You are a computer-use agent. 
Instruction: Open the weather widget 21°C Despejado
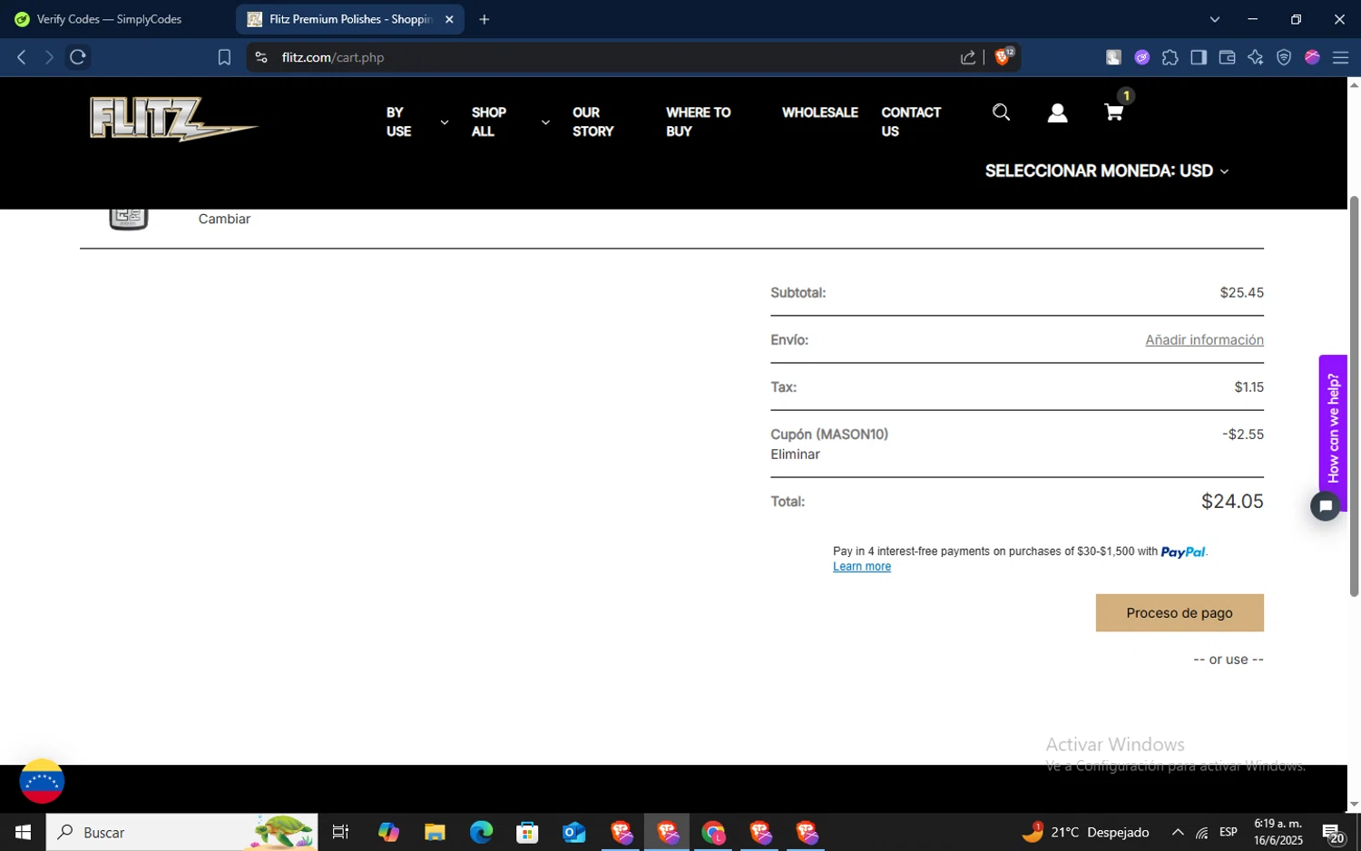[x=1085, y=832]
